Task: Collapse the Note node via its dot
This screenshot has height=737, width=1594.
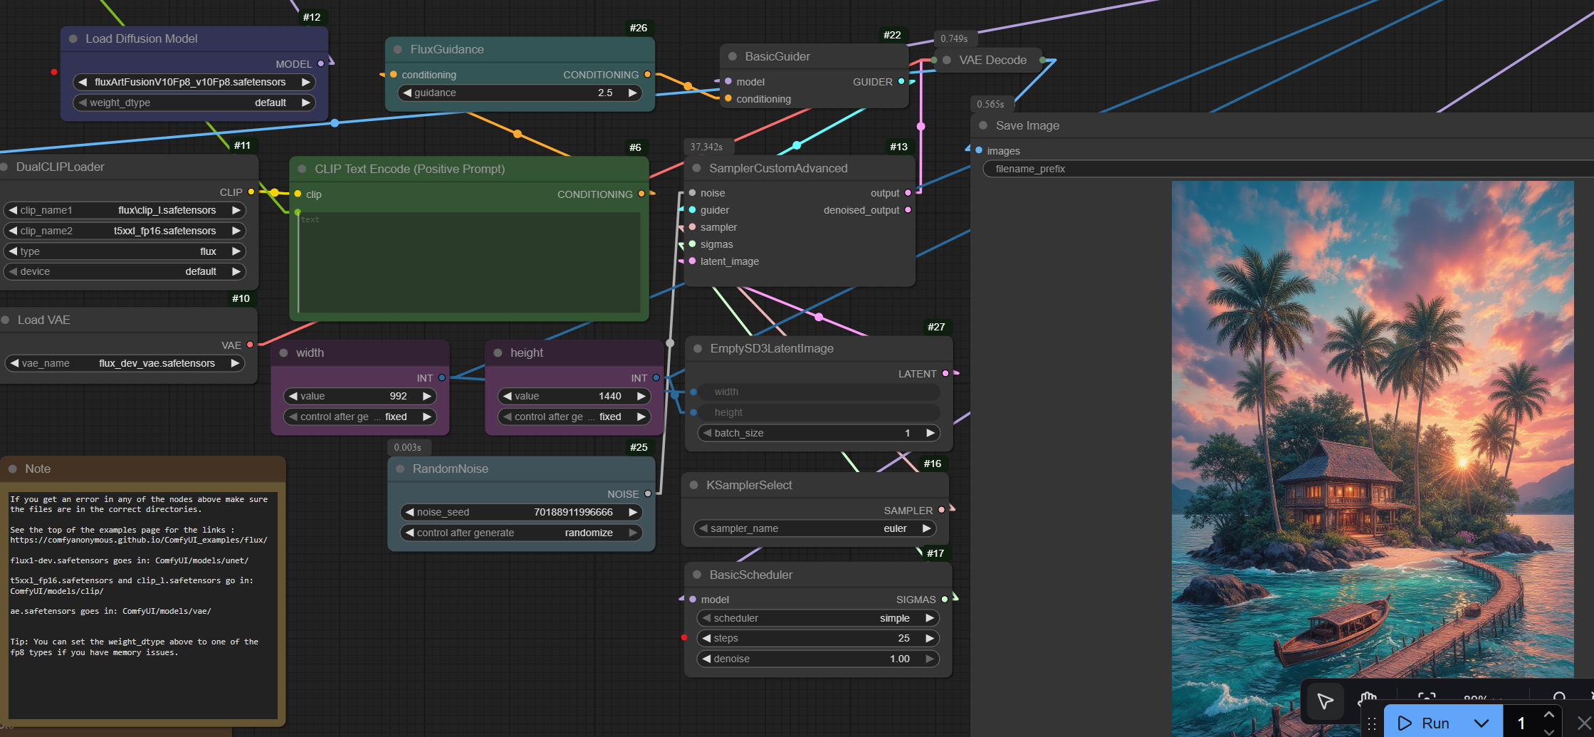Action: tap(13, 469)
